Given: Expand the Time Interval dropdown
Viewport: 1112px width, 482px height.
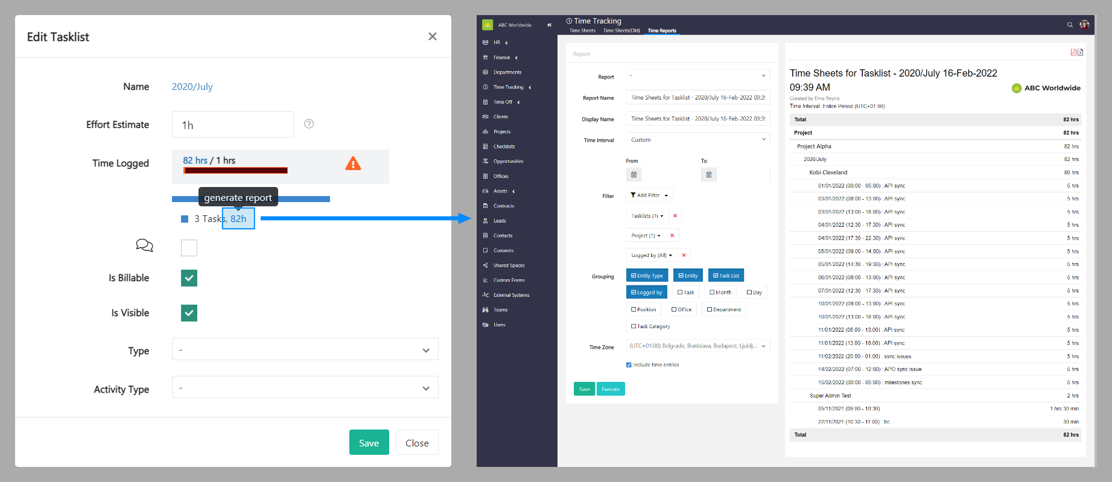Looking at the screenshot, I should point(698,140).
